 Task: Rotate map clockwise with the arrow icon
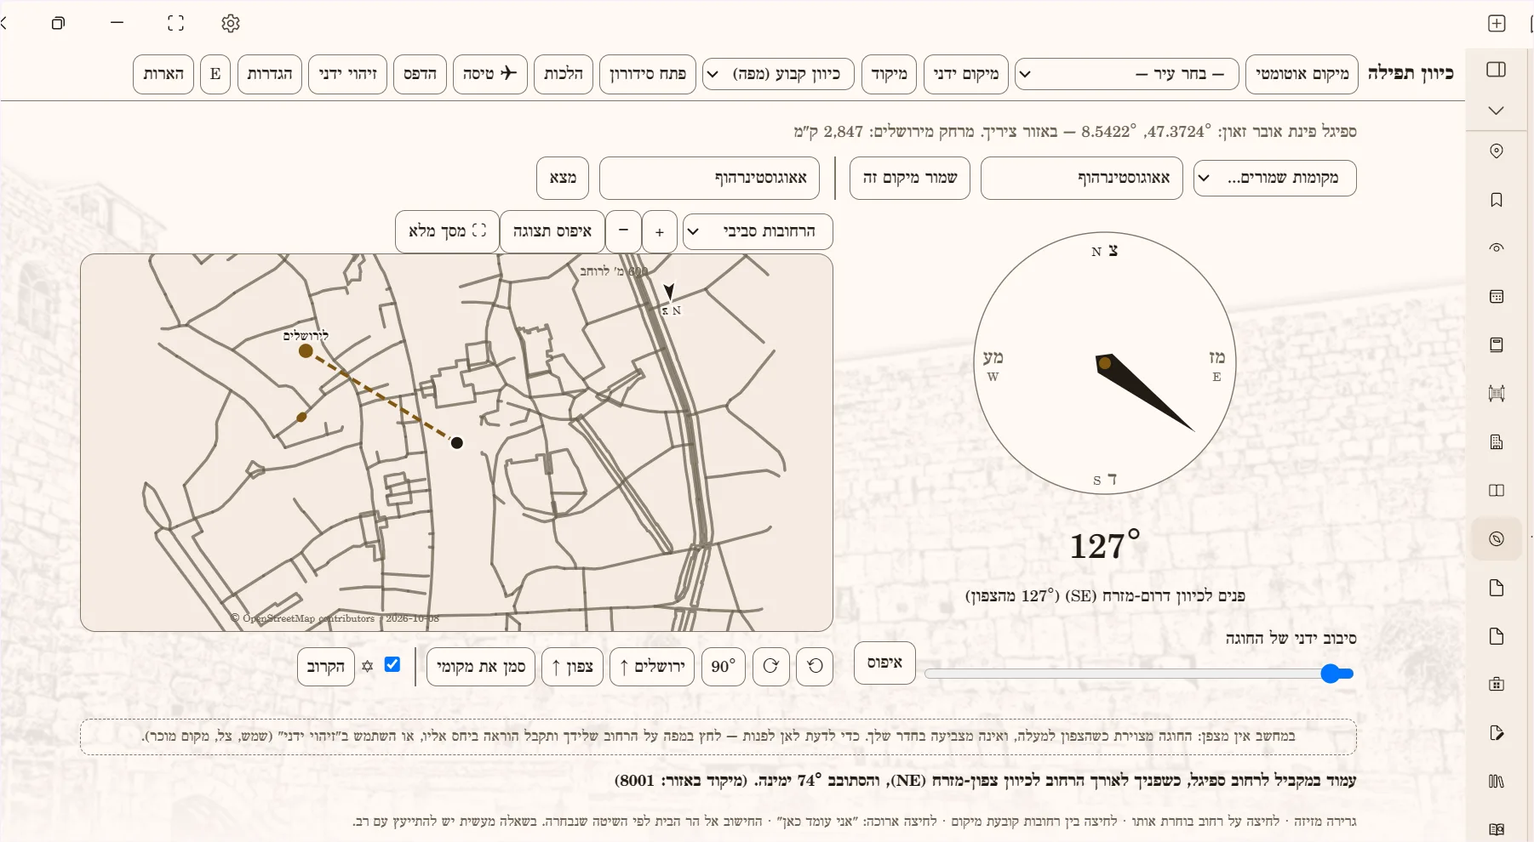click(x=770, y=666)
